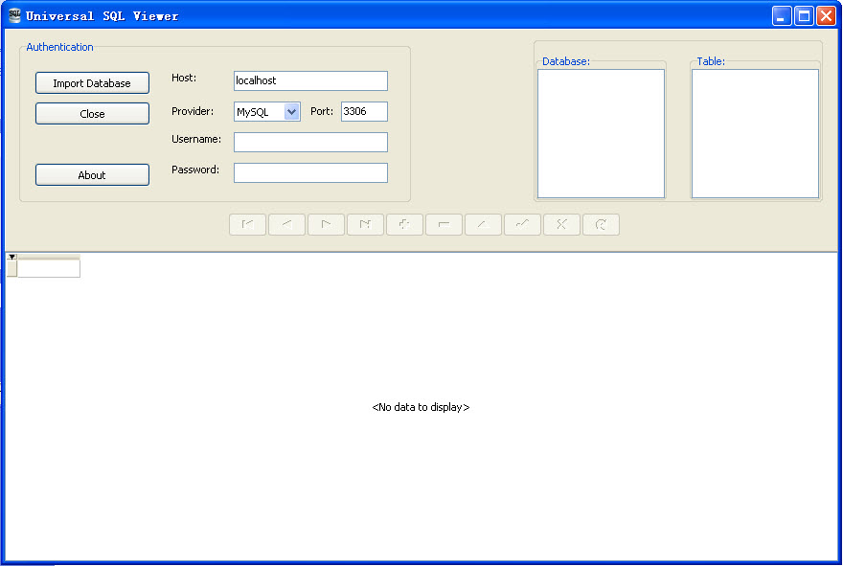Open the About dialog
The image size is (843, 566).
point(92,175)
